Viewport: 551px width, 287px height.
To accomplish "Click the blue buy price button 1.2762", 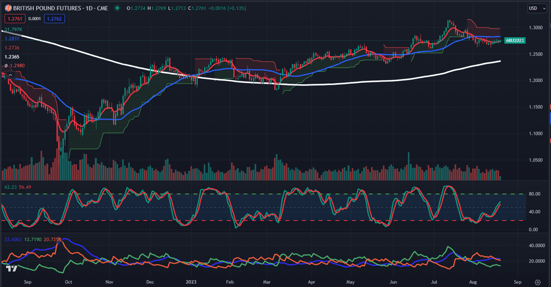I will [54, 19].
